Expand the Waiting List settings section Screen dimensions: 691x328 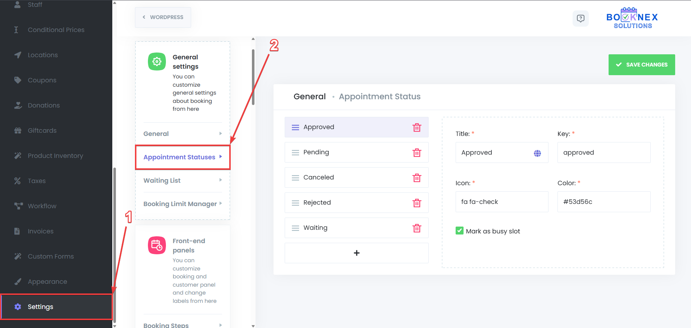[x=162, y=180]
